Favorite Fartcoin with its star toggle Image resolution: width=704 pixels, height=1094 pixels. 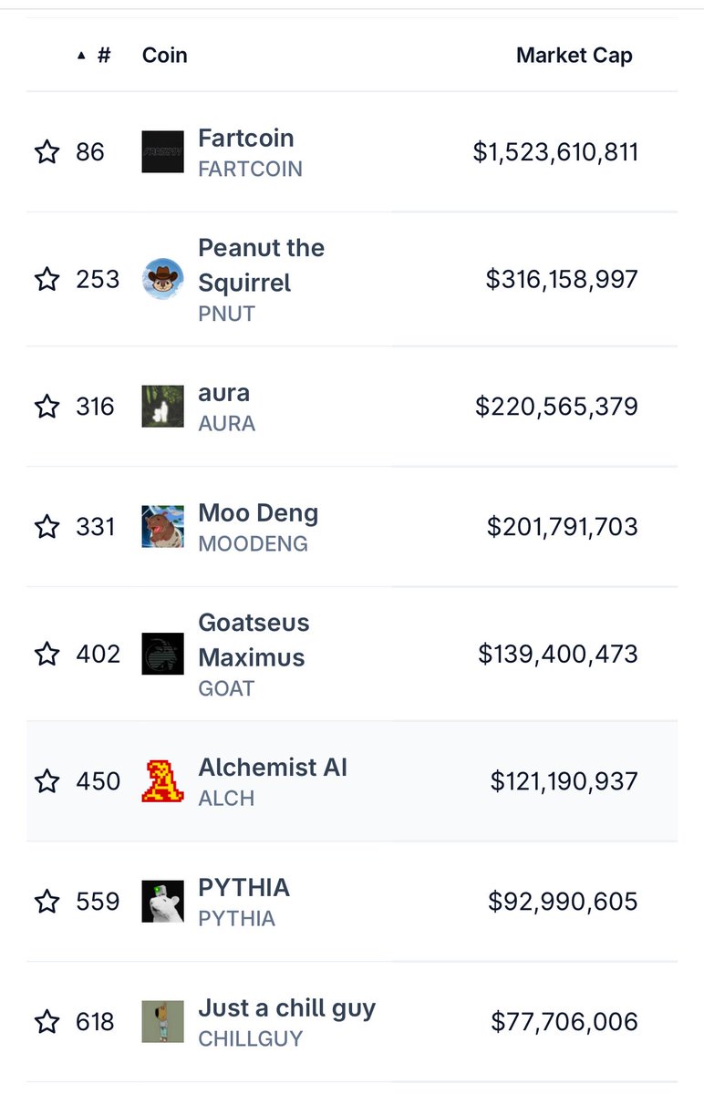pyautogui.click(x=47, y=151)
